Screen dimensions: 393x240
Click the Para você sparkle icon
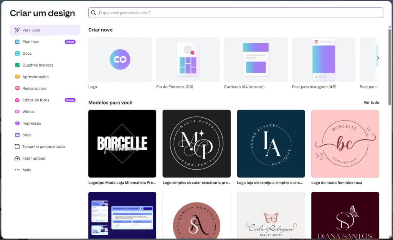pyautogui.click(x=17, y=30)
